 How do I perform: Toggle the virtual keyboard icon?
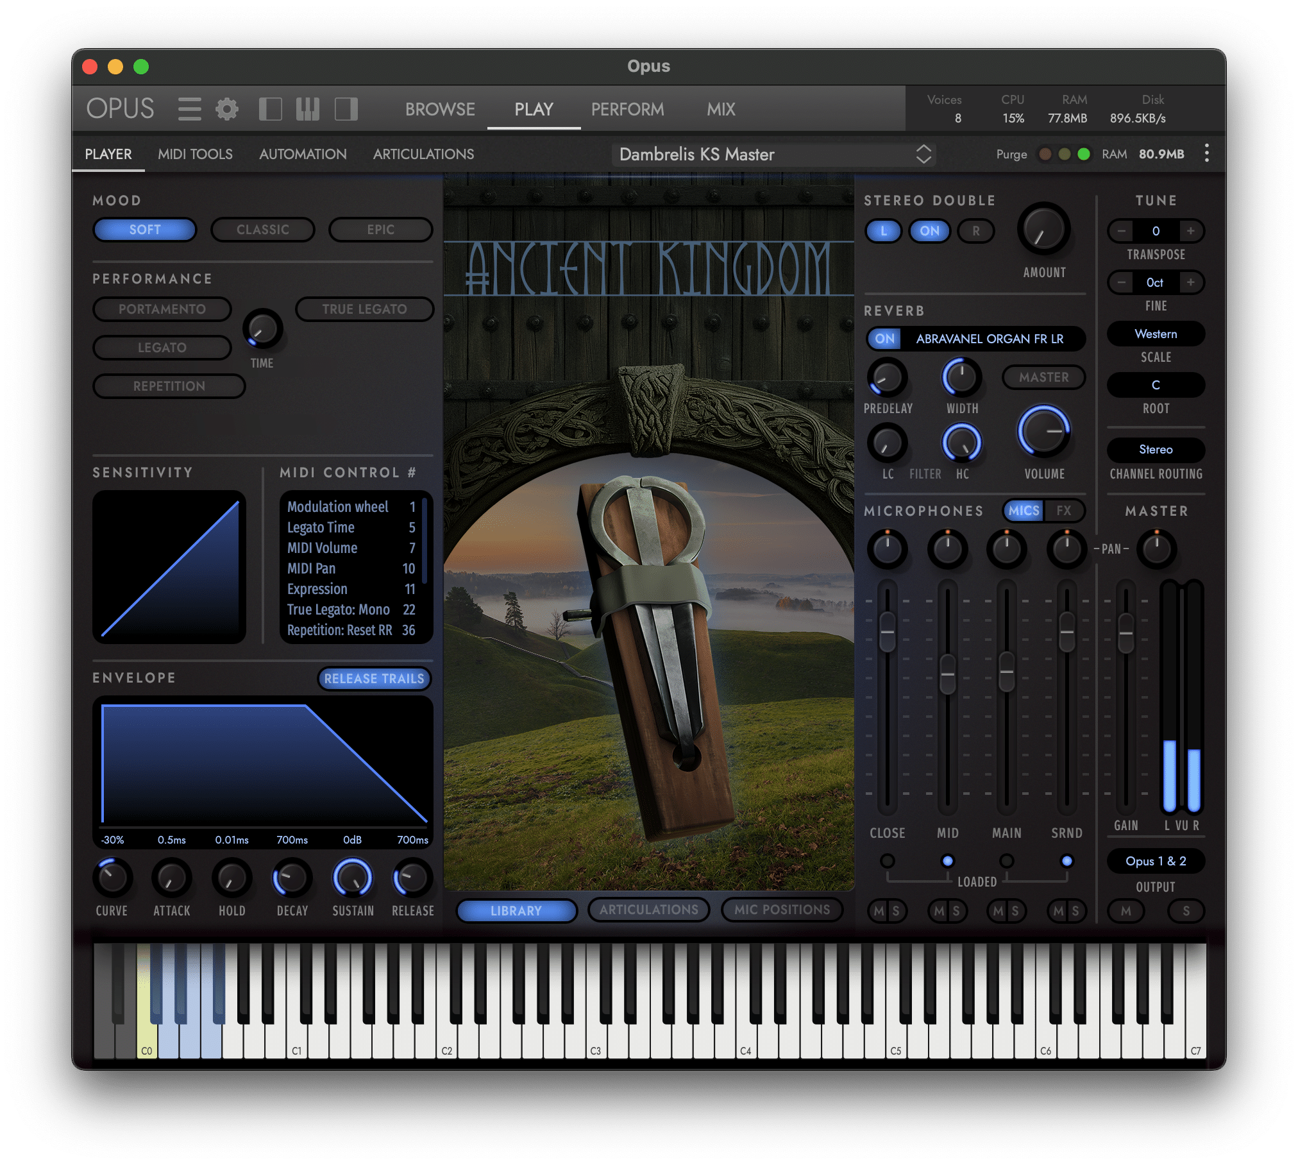[x=308, y=109]
